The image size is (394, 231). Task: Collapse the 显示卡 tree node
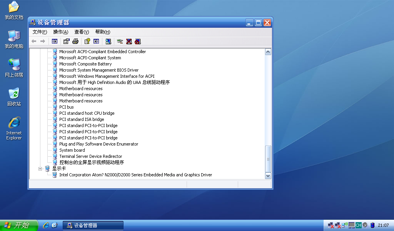[x=40, y=169]
